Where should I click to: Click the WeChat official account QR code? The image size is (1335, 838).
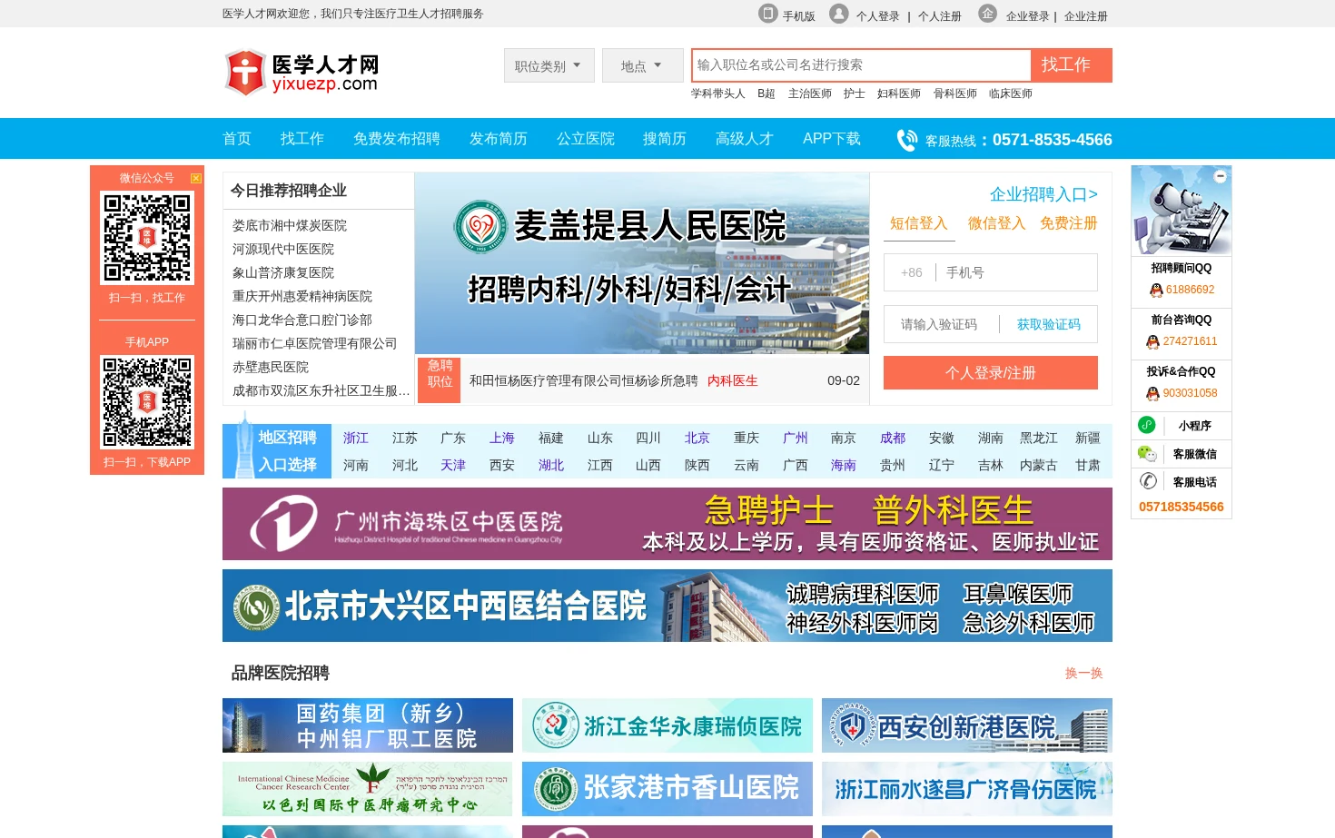coord(147,238)
